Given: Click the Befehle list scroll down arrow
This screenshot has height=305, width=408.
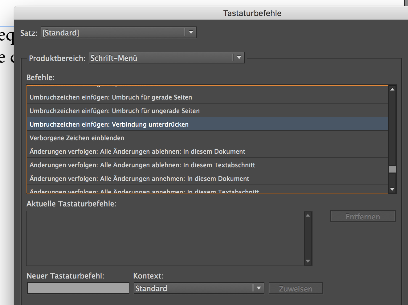Looking at the screenshot, I should (x=392, y=189).
